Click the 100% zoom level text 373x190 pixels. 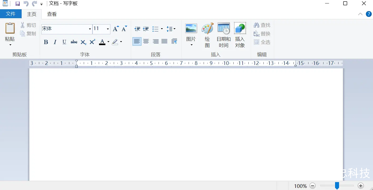300,186
